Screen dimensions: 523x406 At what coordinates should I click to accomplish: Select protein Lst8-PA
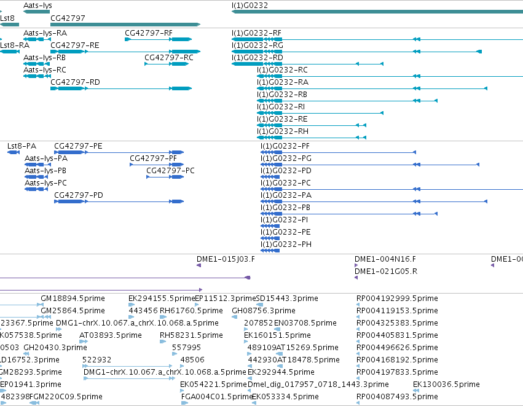tap(14, 152)
